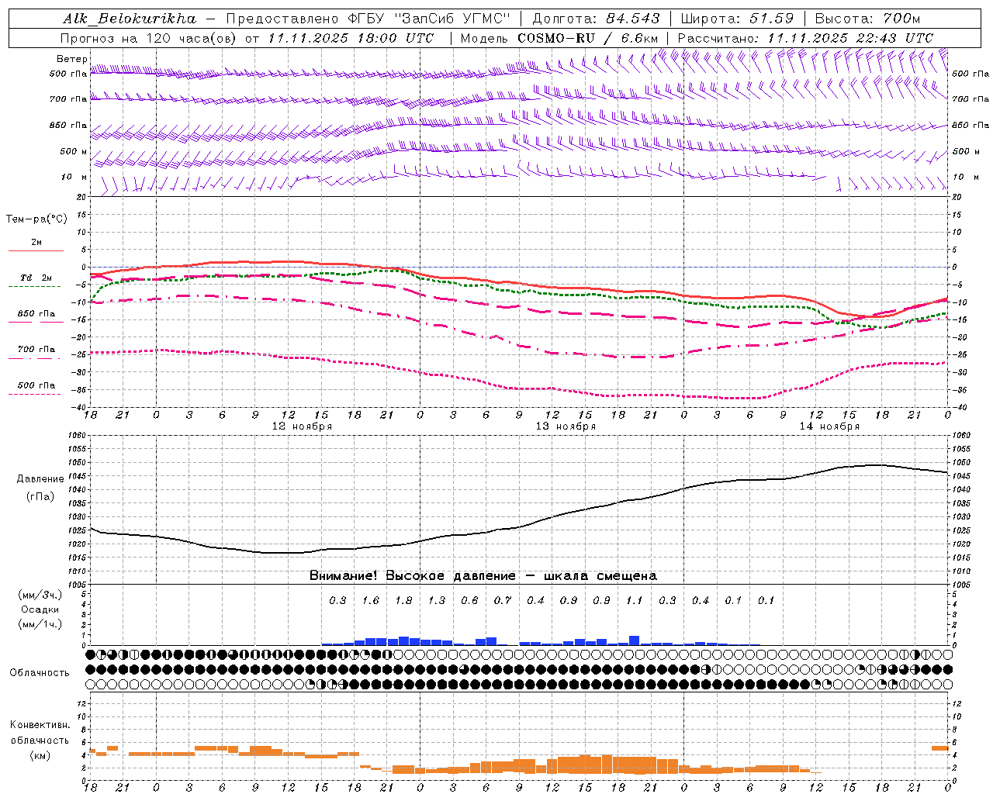Click the (мм/3ч.) precipitation unit label
The width and height of the screenshot is (993, 794).
pyautogui.click(x=40, y=595)
